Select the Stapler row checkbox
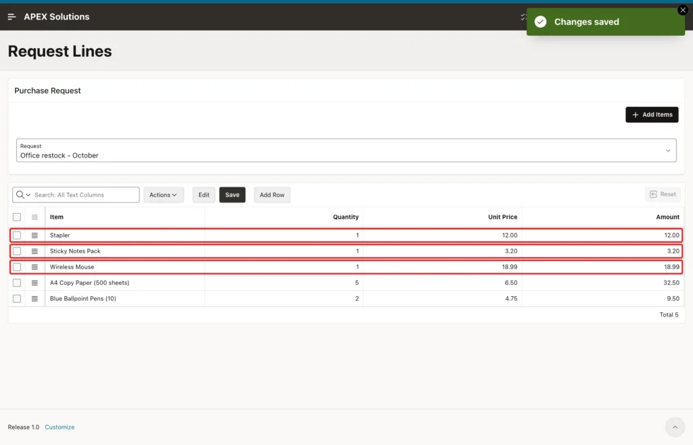 (17, 235)
